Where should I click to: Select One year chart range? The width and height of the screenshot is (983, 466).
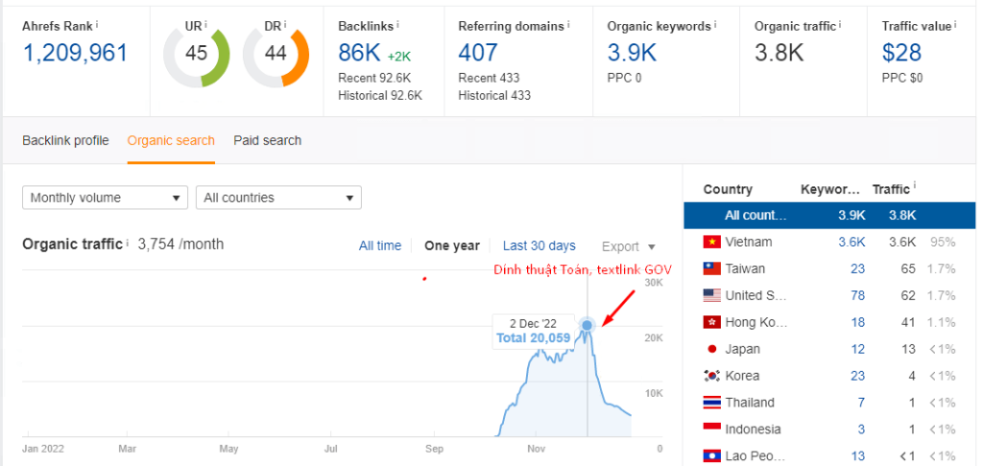[x=452, y=246]
